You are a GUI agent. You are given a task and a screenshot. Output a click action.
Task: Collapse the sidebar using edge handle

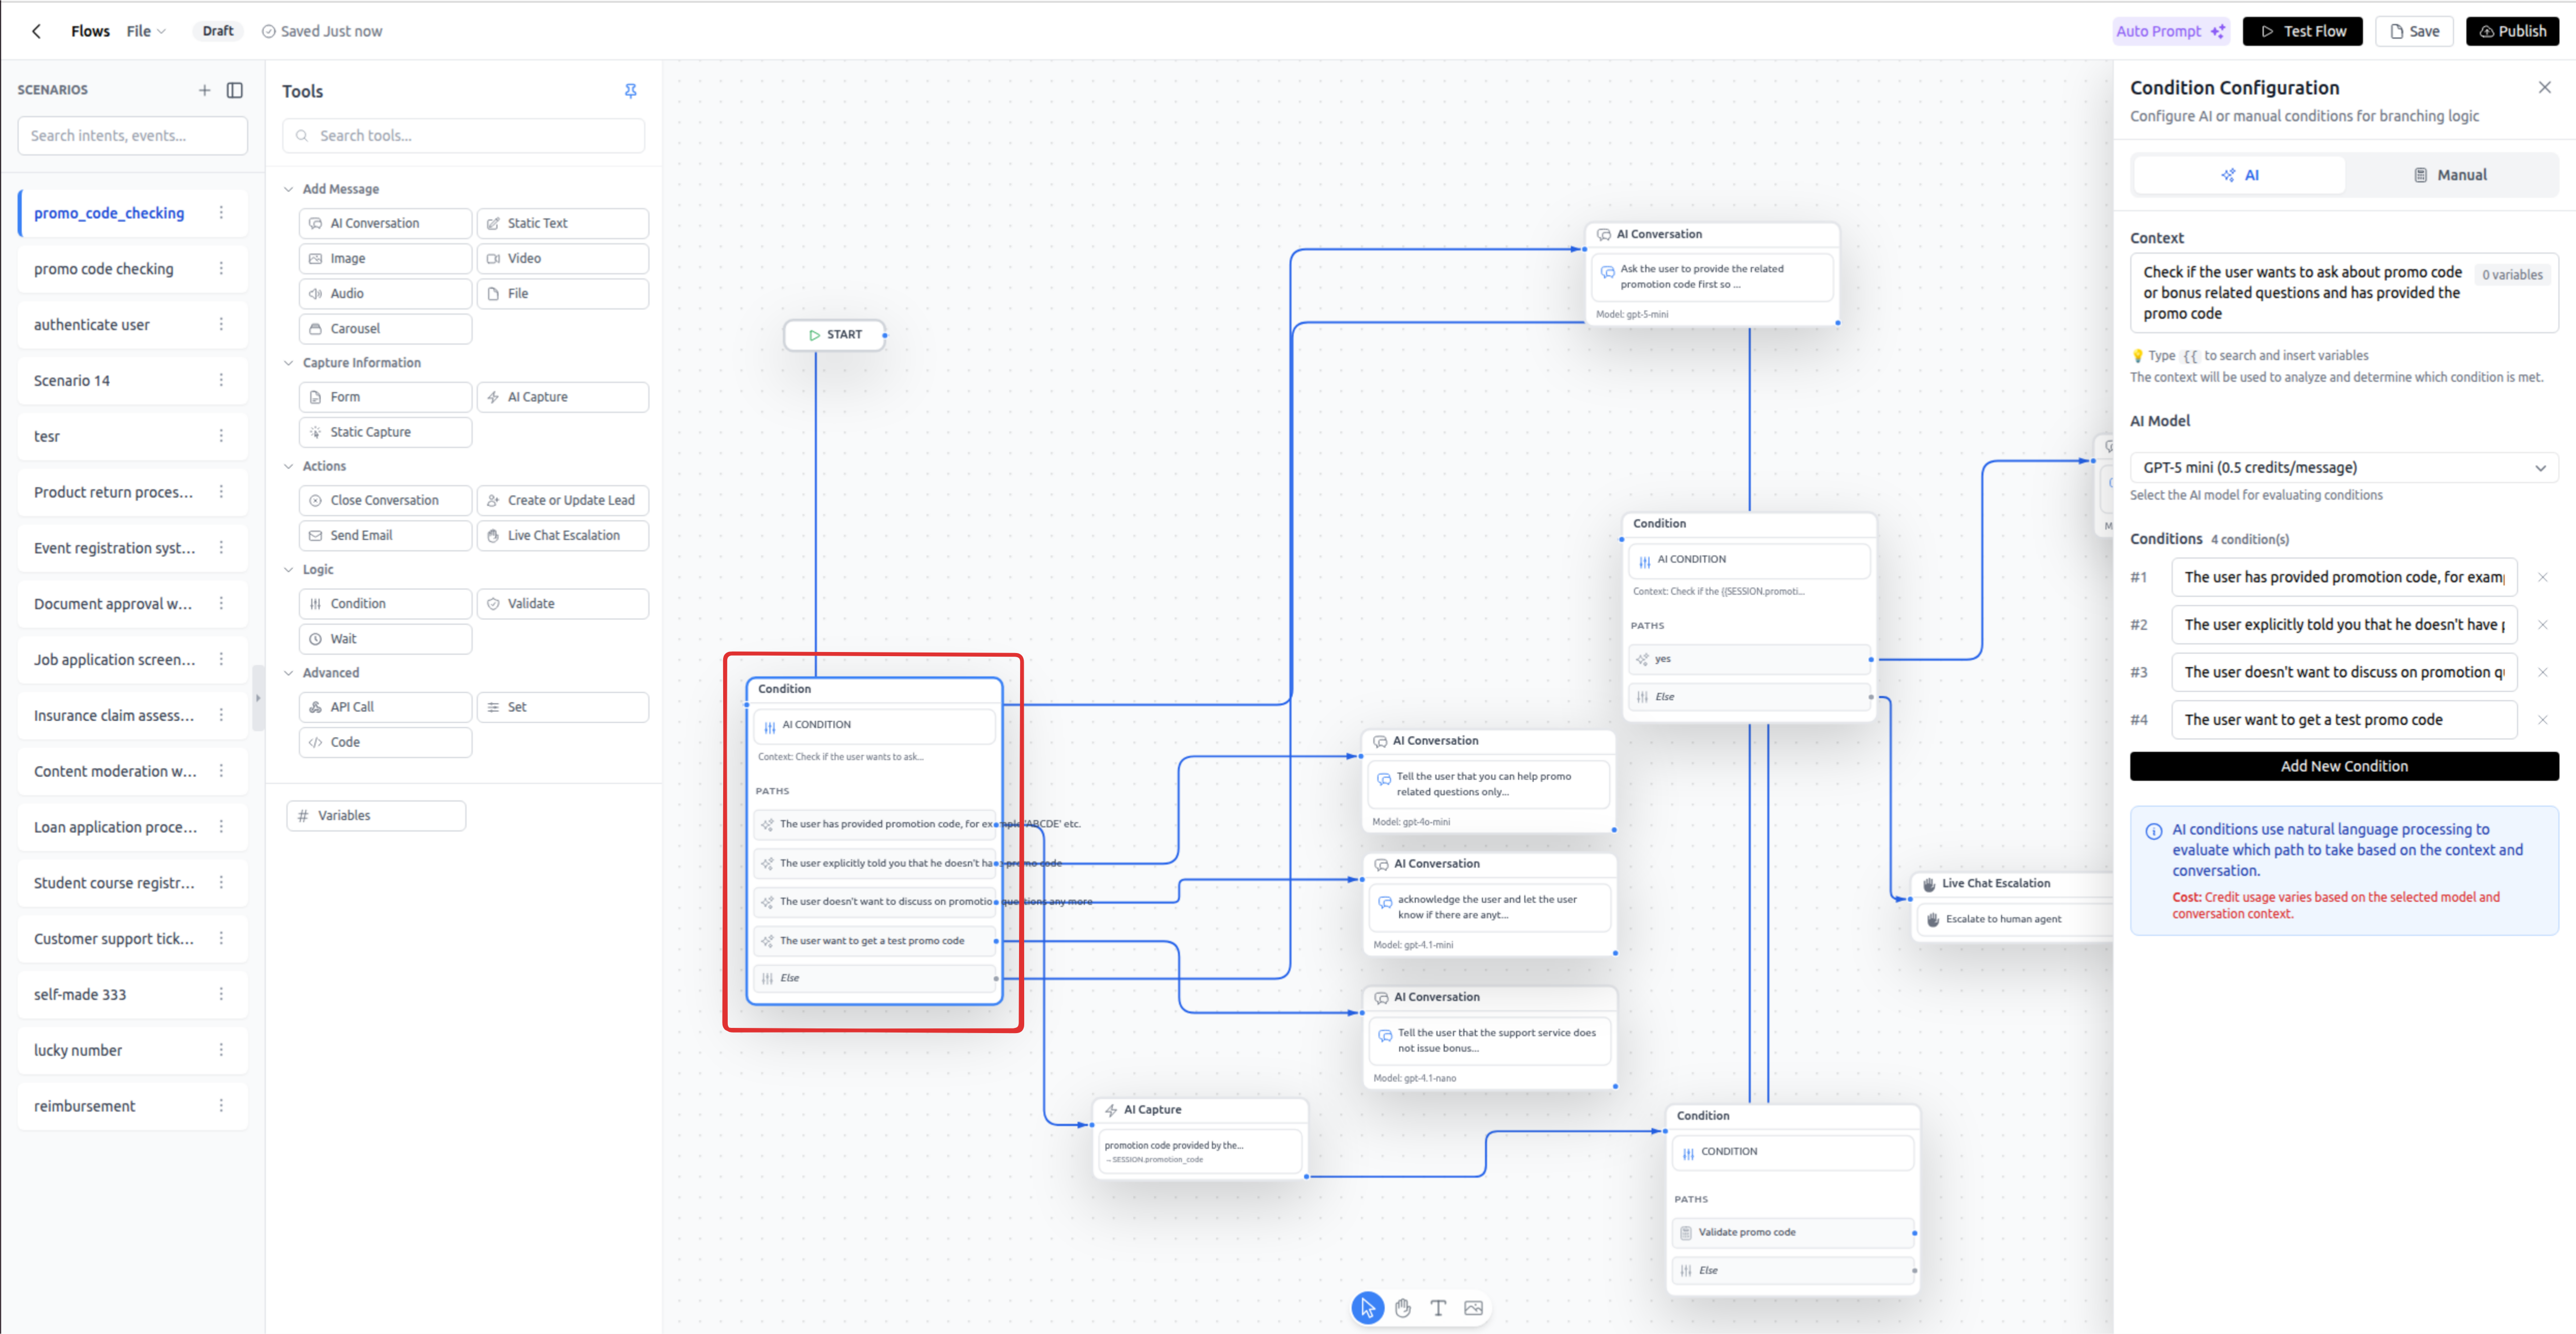(x=258, y=698)
